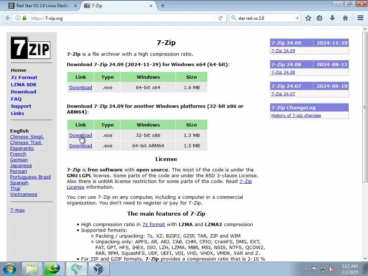Screen dimensions: 368x276
Task: Close the 7-Zip tab
Action: tap(151, 6)
